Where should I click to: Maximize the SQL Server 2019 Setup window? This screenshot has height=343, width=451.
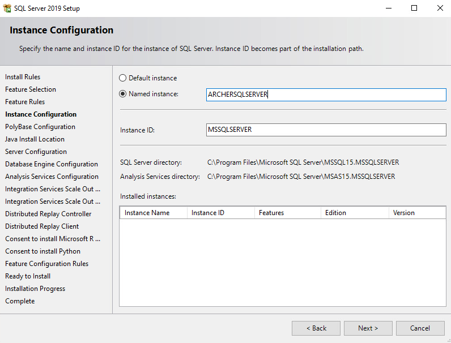click(x=414, y=8)
